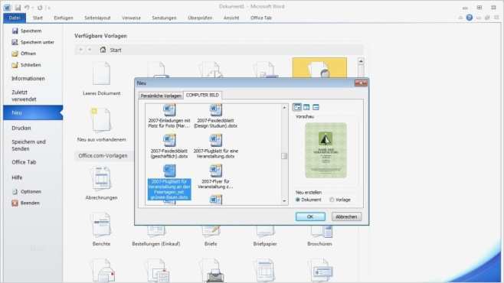Select 2007-Einladungen mit Platz für Foto template
The width and height of the screenshot is (504, 283).
(169, 116)
